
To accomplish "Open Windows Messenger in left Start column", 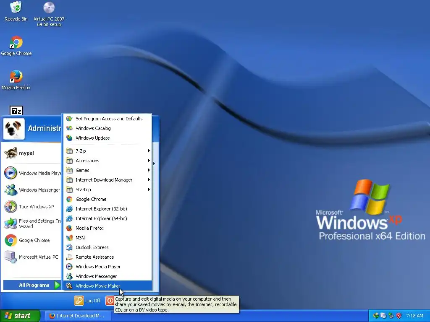I will tap(31, 190).
